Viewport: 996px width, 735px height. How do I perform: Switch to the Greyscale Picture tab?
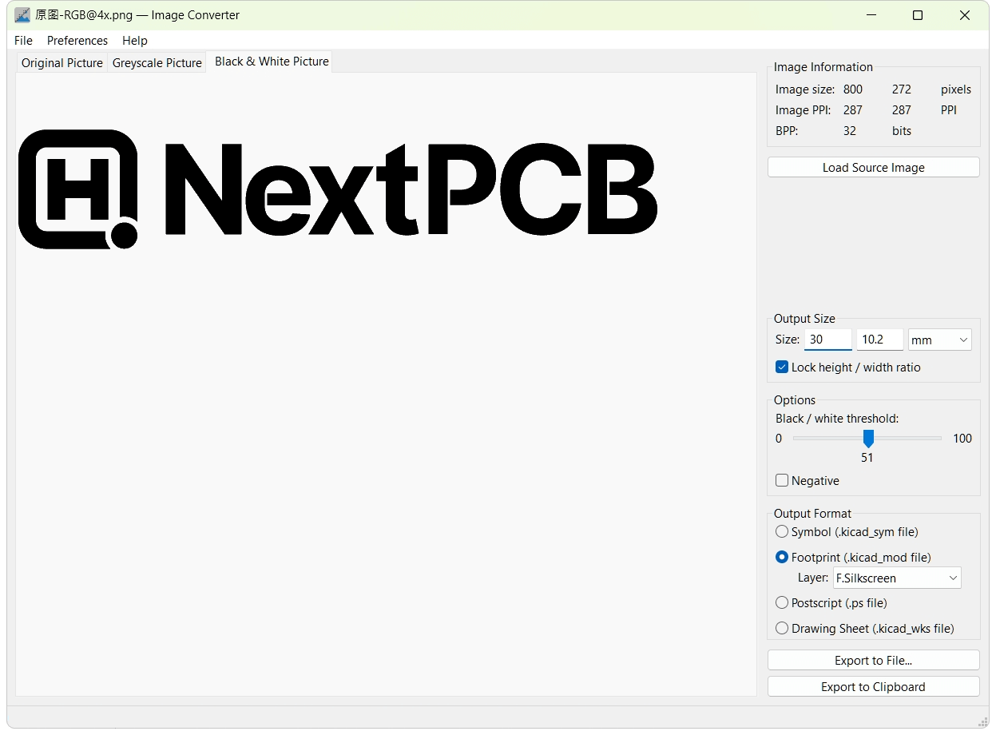click(157, 63)
